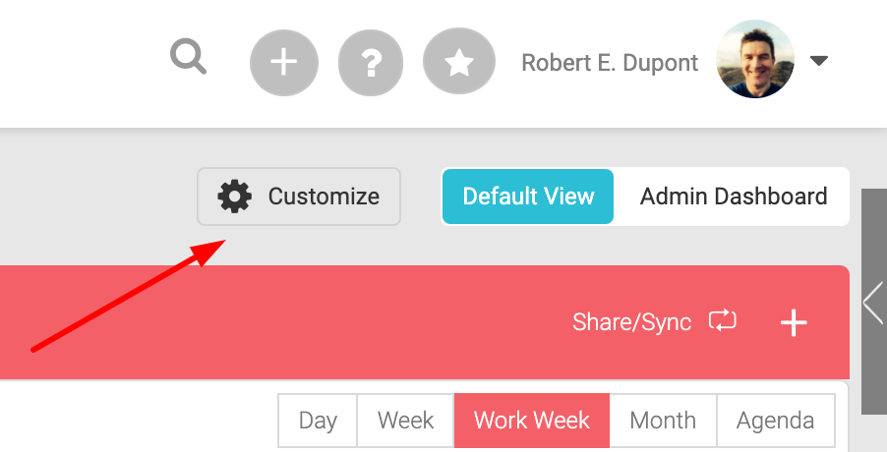Click the gear icon in Customize
Screen dimensions: 887x452
point(234,197)
